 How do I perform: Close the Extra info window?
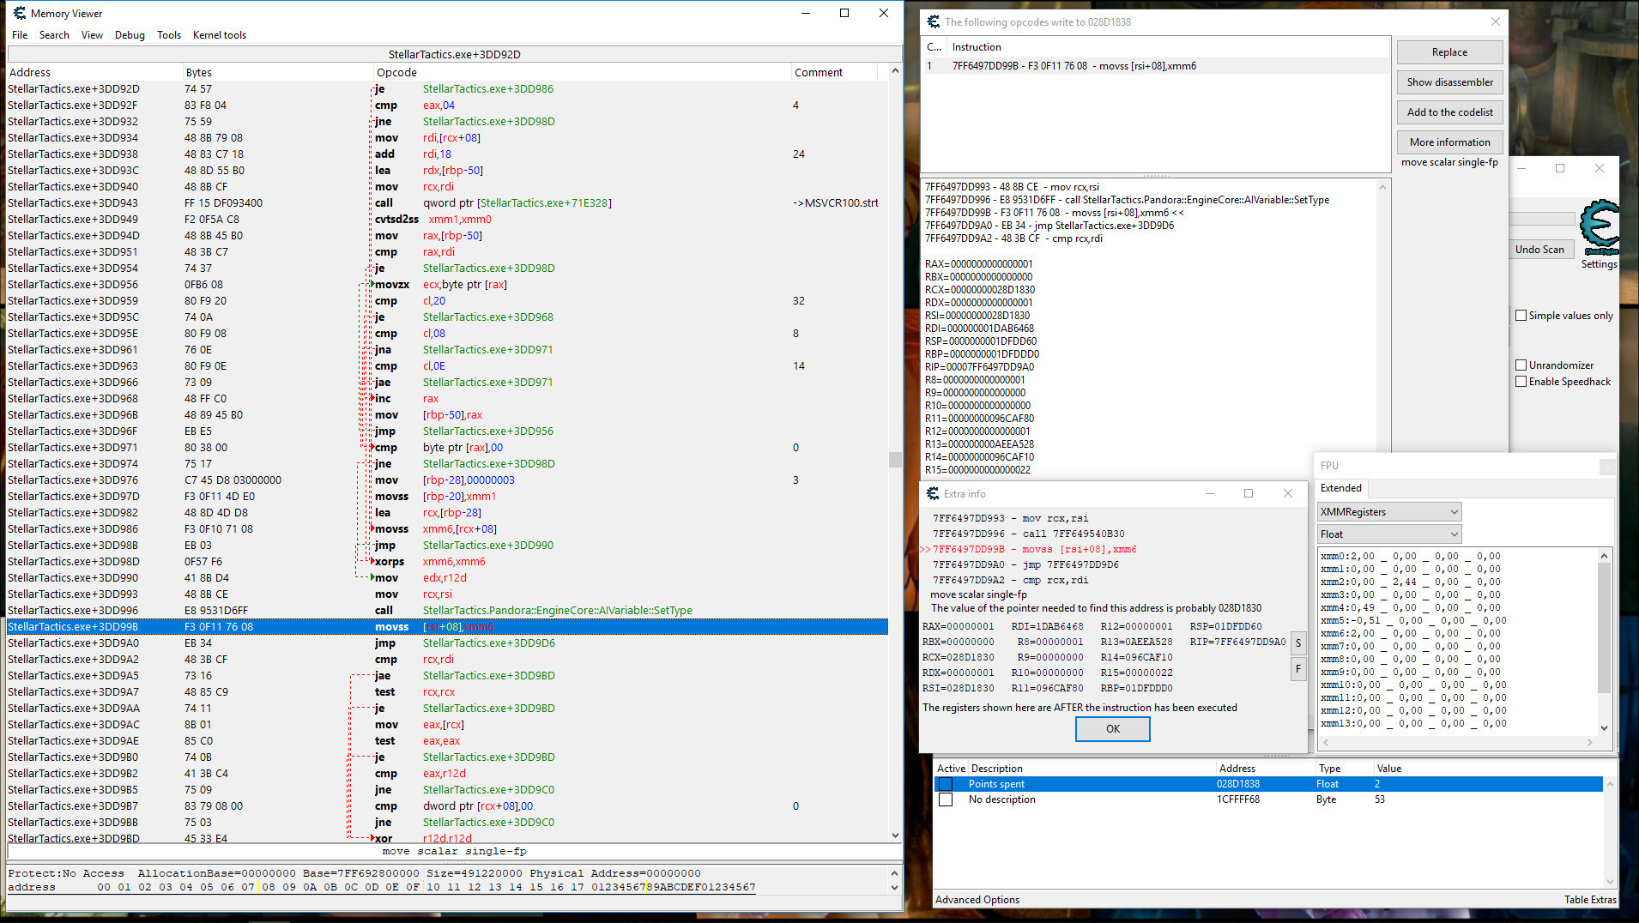pos(1287,494)
